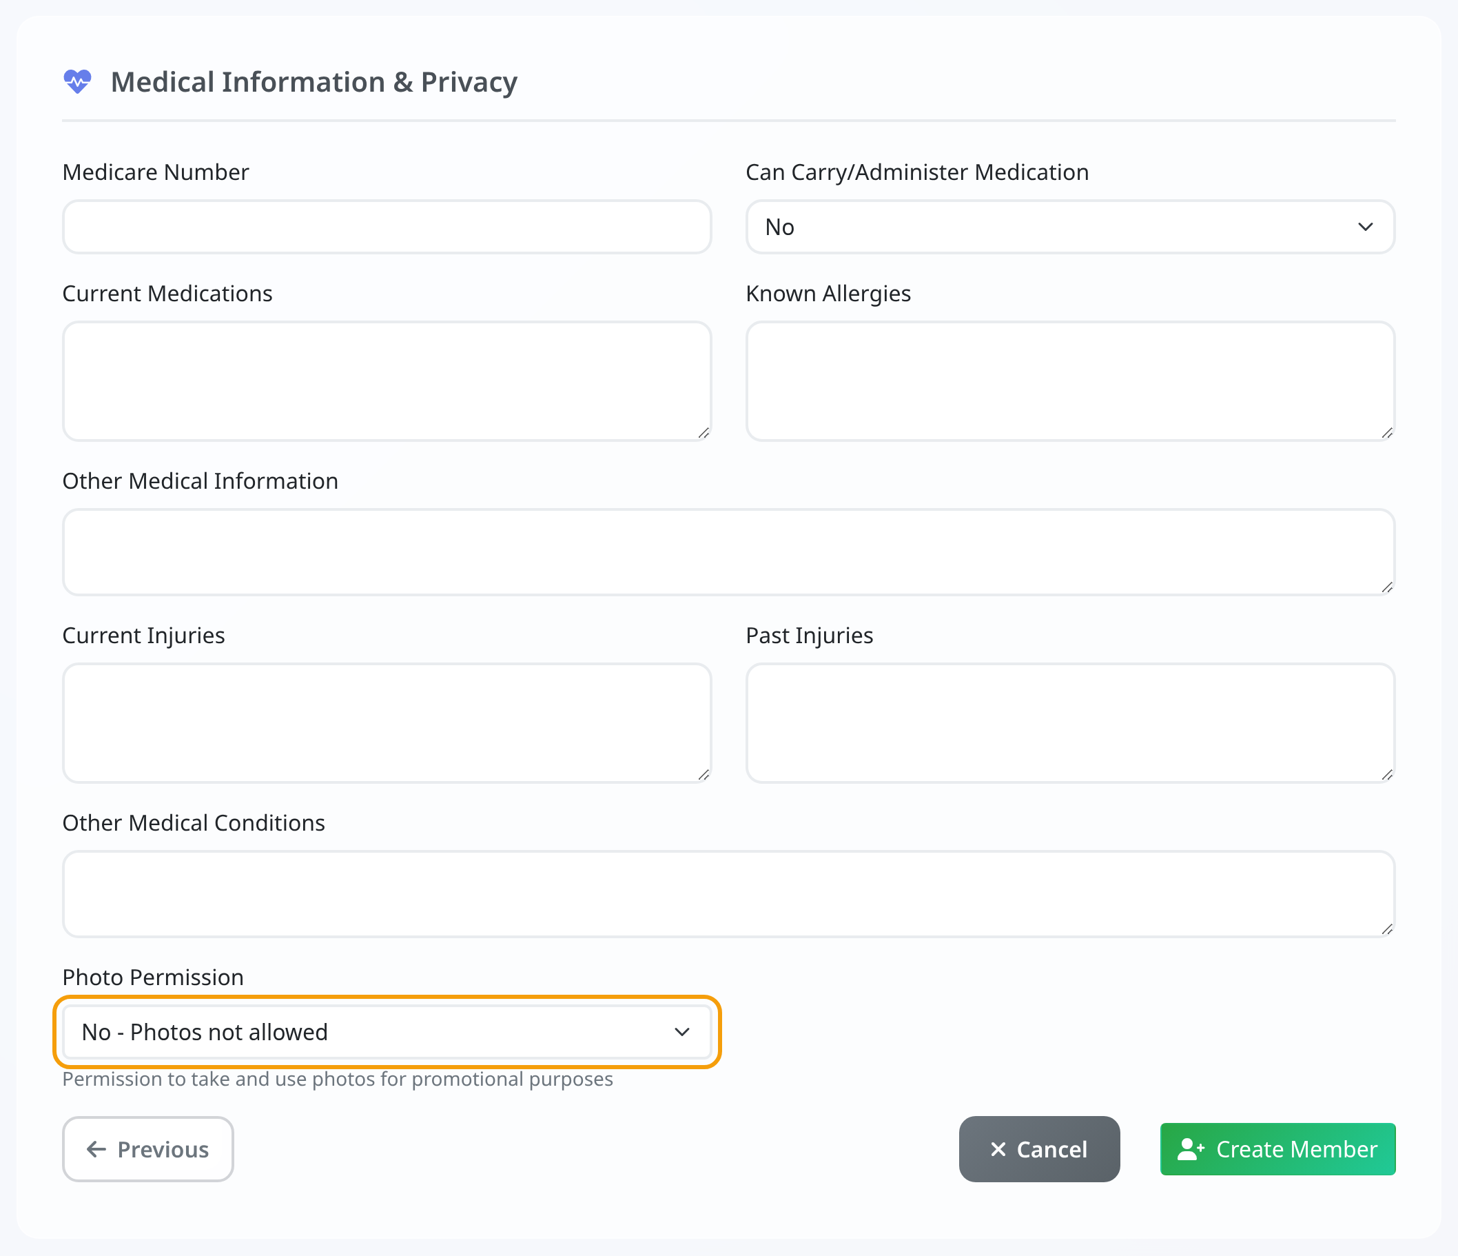Click the resize grip of Other Medical Information
Viewport: 1458px width, 1256px height.
click(1387, 587)
